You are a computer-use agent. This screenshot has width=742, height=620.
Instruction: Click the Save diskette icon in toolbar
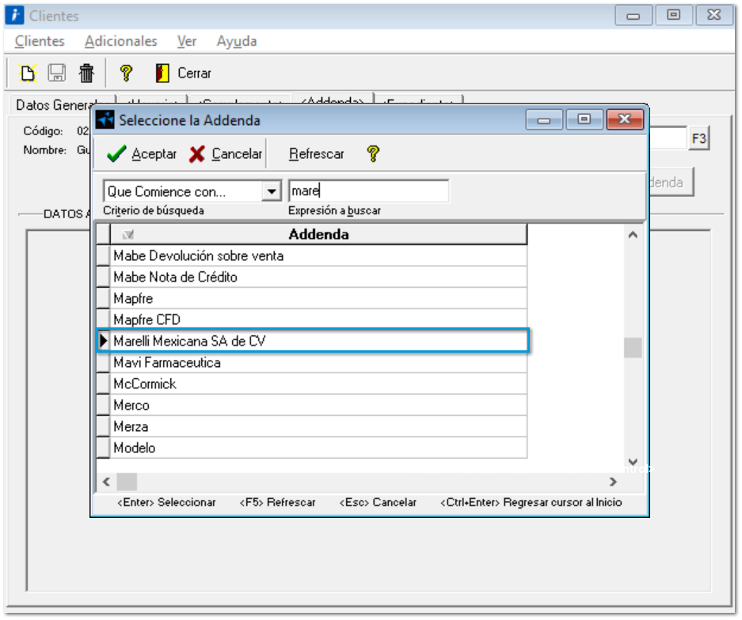pos(57,74)
